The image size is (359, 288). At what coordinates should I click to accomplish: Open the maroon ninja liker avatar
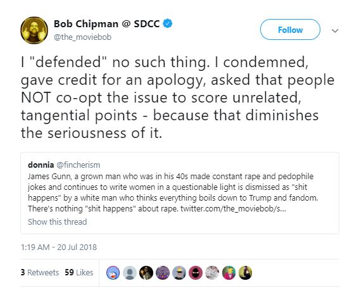[x=196, y=273]
